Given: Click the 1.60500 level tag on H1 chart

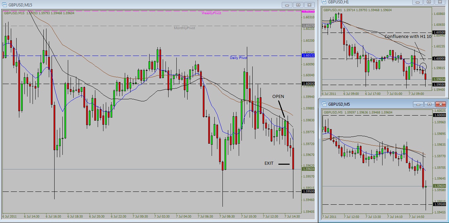Looking at the screenshot, I should tap(439, 33).
